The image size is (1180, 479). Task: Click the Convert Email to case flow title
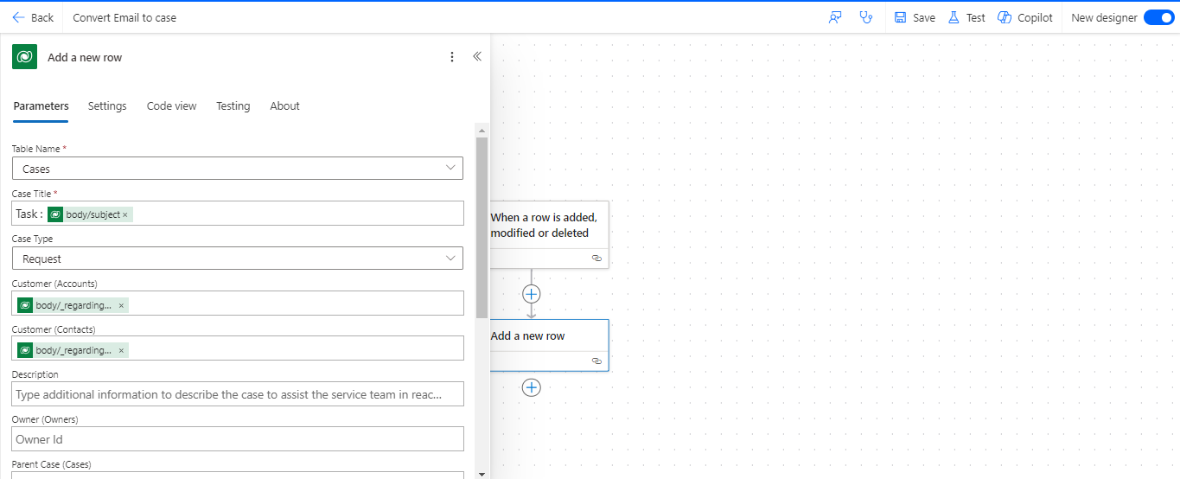coord(124,17)
